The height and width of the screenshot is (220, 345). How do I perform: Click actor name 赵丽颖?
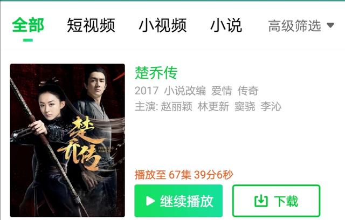pyautogui.click(x=177, y=107)
